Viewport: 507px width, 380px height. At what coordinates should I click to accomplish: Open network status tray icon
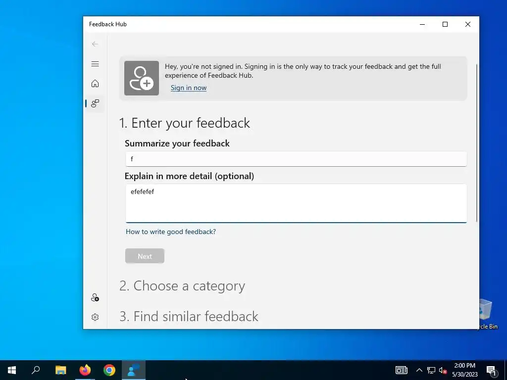431,370
